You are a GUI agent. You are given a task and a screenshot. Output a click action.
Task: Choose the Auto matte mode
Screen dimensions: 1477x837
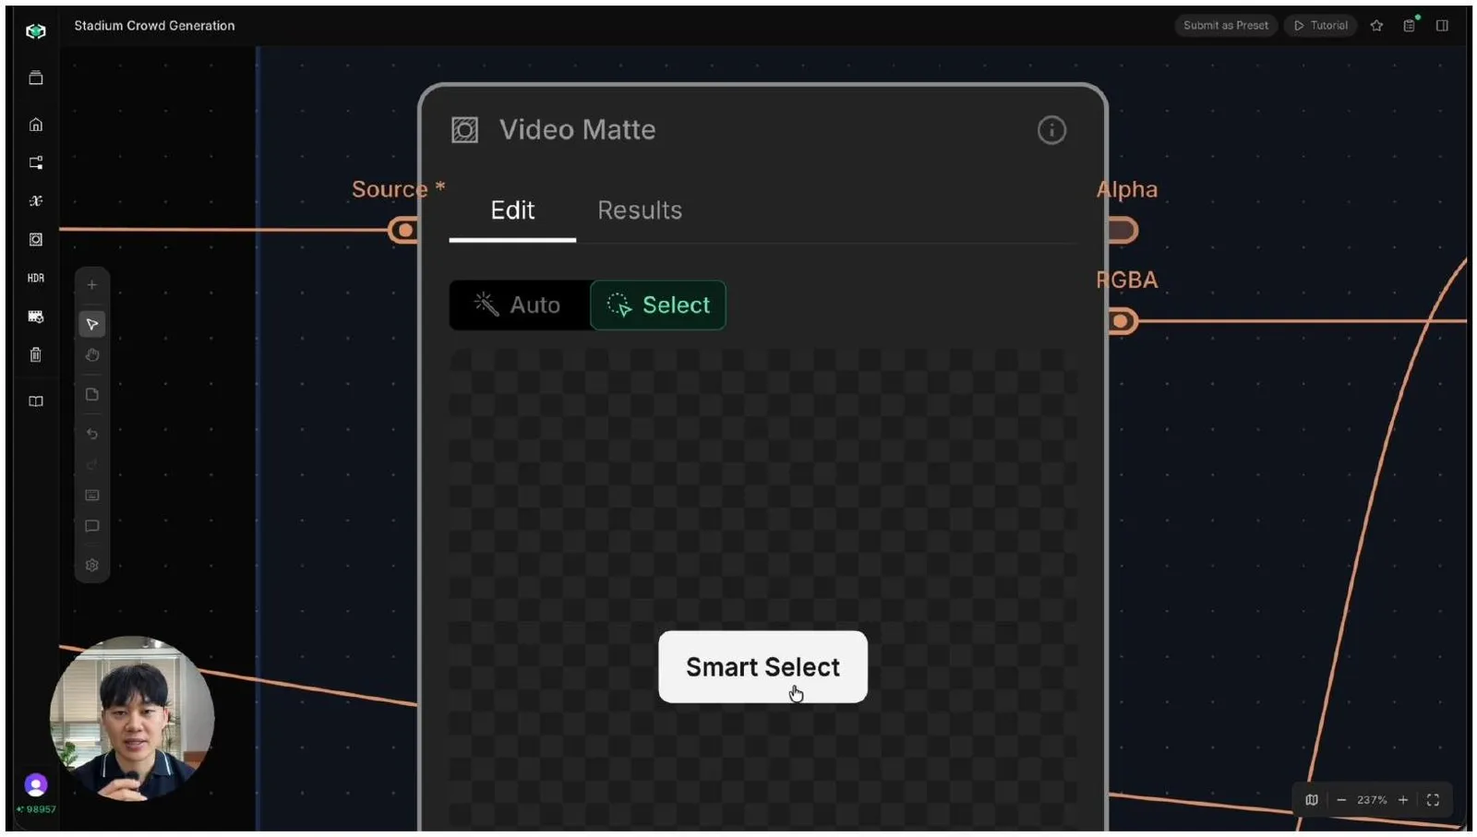[519, 305]
